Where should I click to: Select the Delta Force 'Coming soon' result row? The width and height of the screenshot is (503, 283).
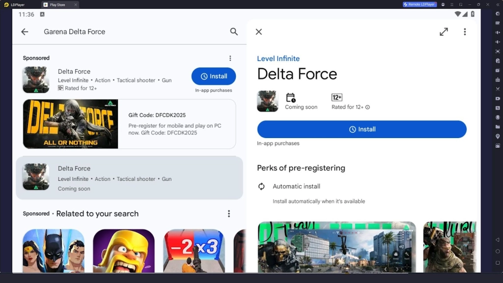[x=129, y=178]
